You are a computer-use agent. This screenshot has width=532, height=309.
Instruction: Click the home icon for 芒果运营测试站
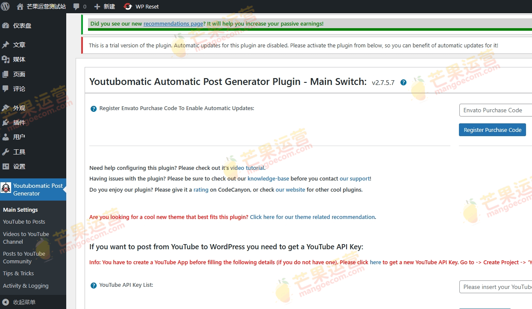(x=20, y=6)
